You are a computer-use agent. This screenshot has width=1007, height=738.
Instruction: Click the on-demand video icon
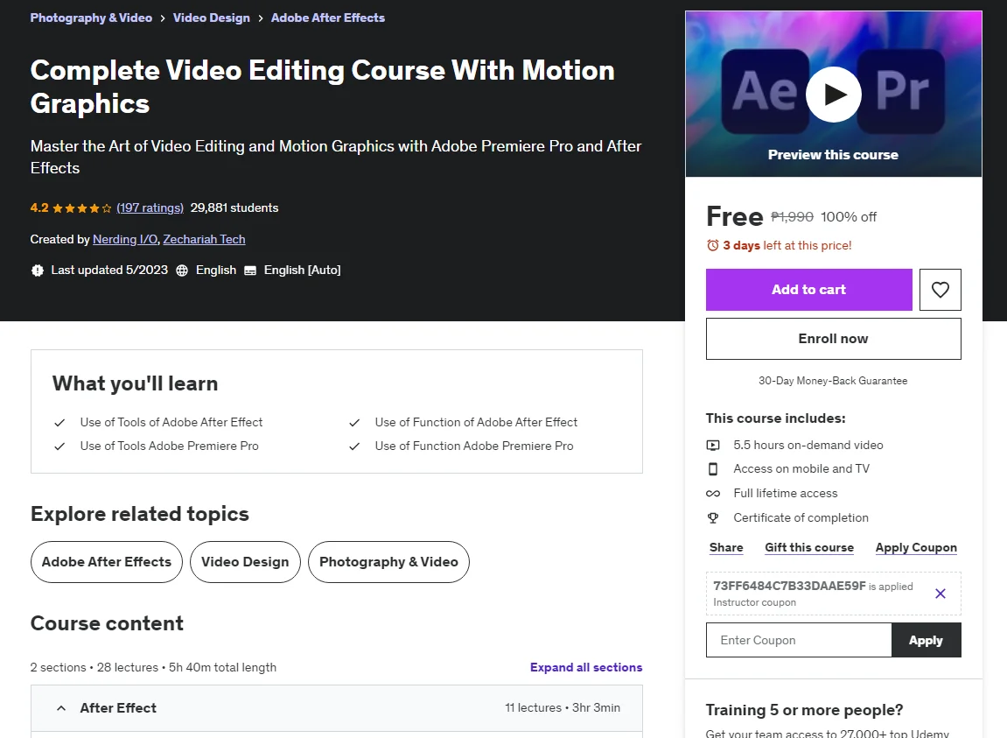(x=713, y=446)
